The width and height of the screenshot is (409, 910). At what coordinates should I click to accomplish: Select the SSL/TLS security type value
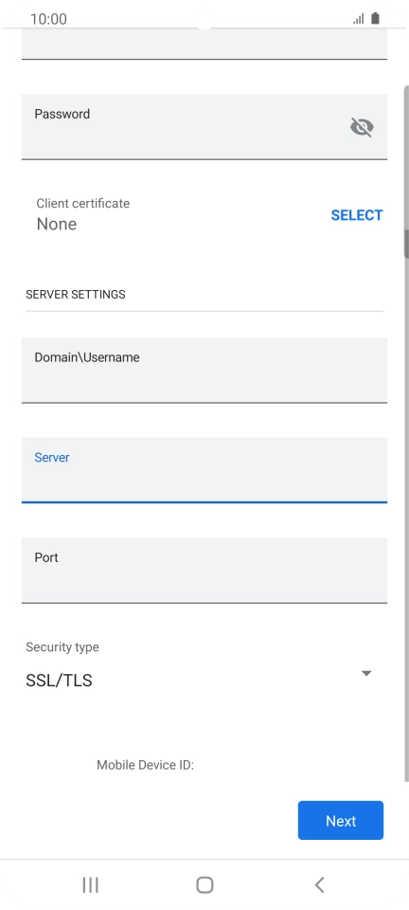click(59, 681)
